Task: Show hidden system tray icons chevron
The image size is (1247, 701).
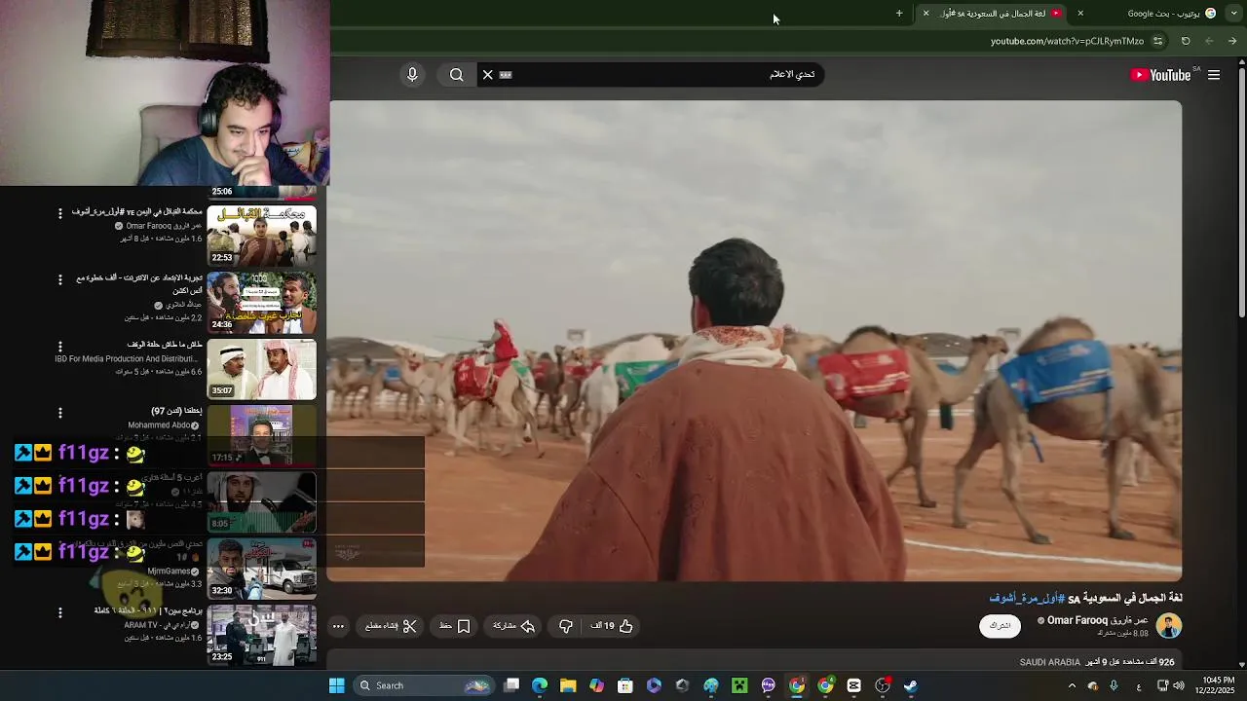Action: click(x=1072, y=685)
